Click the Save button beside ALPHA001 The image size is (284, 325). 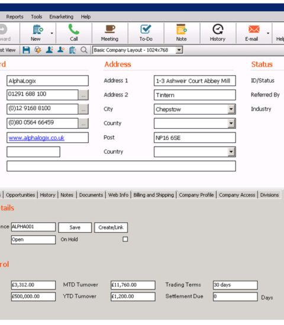pos(75,227)
